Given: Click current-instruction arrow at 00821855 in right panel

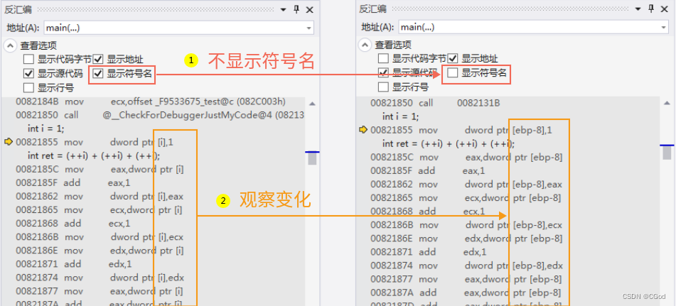Looking at the screenshot, I should [363, 130].
